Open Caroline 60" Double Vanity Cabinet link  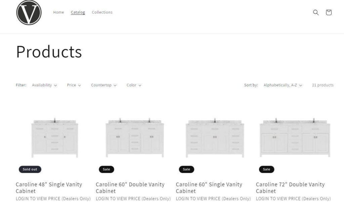pyautogui.click(x=130, y=188)
